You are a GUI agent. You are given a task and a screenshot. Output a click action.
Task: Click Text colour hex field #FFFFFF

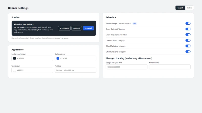(x=32, y=70)
